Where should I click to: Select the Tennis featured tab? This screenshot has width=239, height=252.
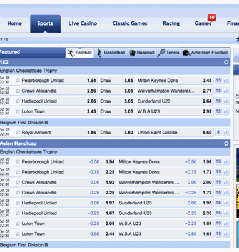pyautogui.click(x=168, y=53)
